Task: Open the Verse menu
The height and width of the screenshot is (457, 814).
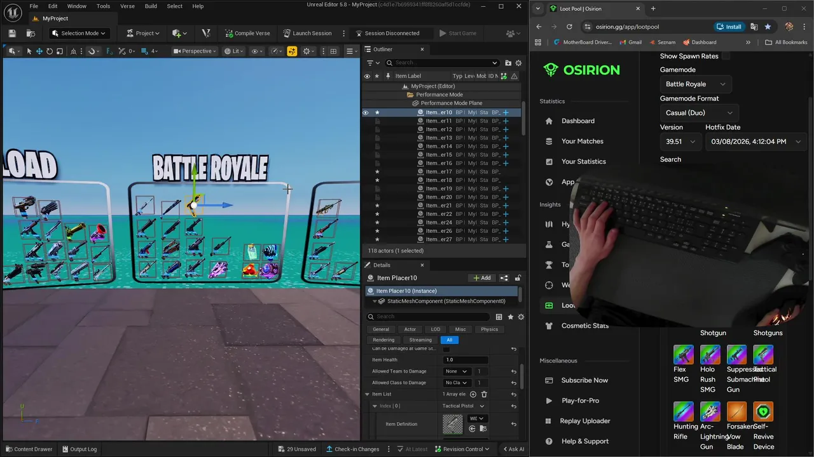Action: tap(127, 6)
